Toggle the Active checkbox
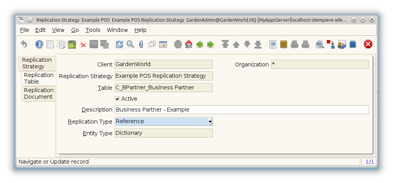393x183 pixels. 118,99
